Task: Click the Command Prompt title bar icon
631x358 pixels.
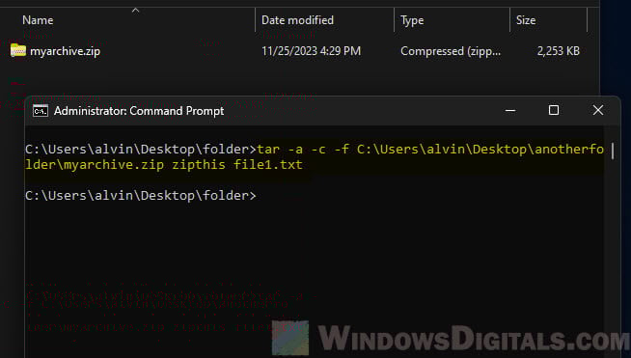Action: click(41, 111)
